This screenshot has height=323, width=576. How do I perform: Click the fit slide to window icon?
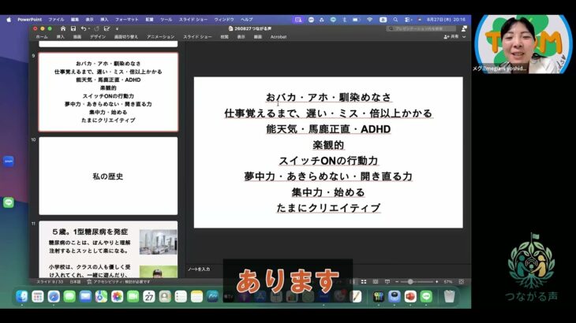461,281
